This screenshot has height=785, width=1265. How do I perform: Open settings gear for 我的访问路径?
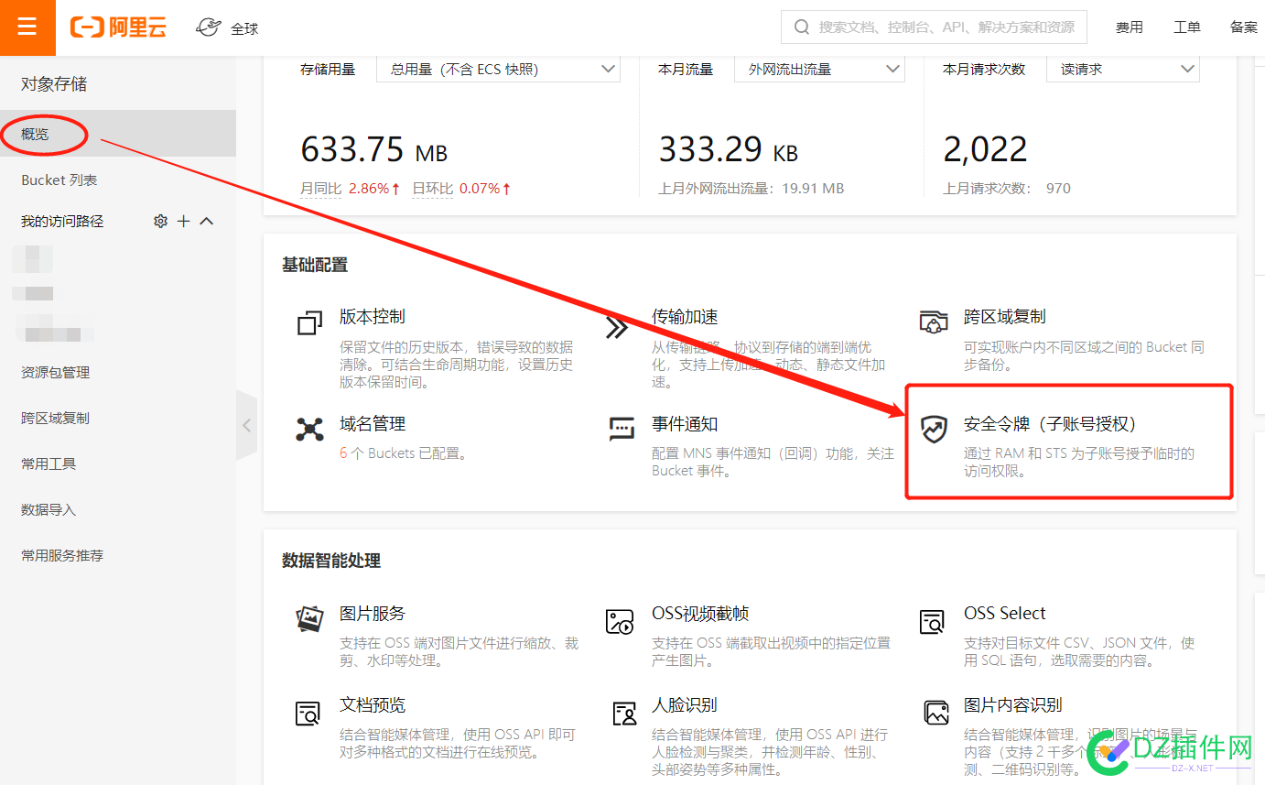[x=160, y=221]
